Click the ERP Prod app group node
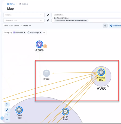The image size is (121, 124). 65,112
